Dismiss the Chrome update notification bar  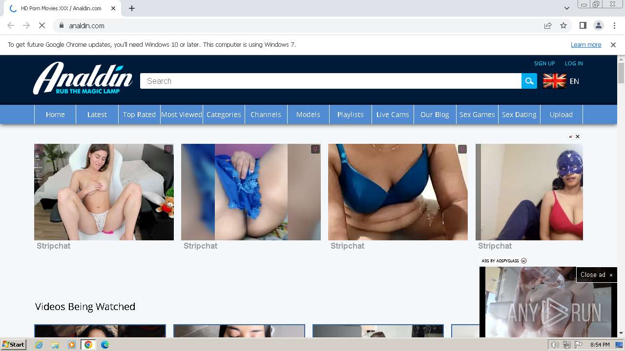pos(613,44)
